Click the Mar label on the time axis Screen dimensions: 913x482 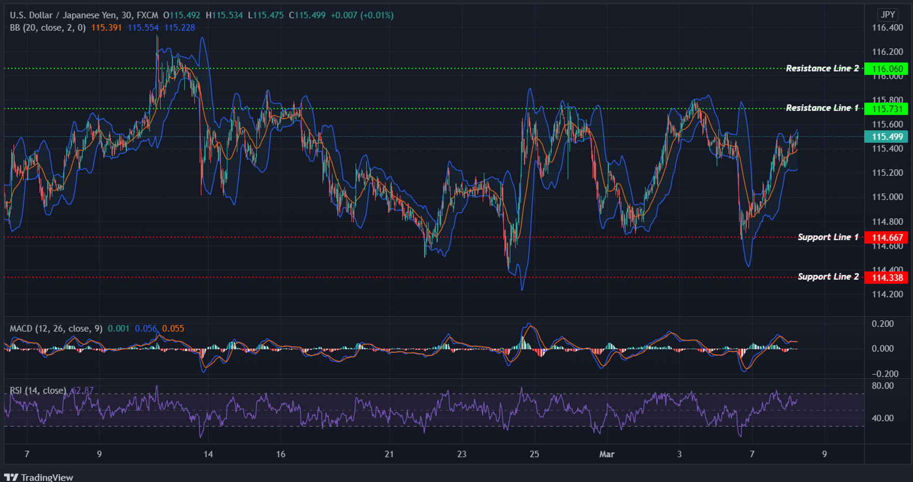606,454
